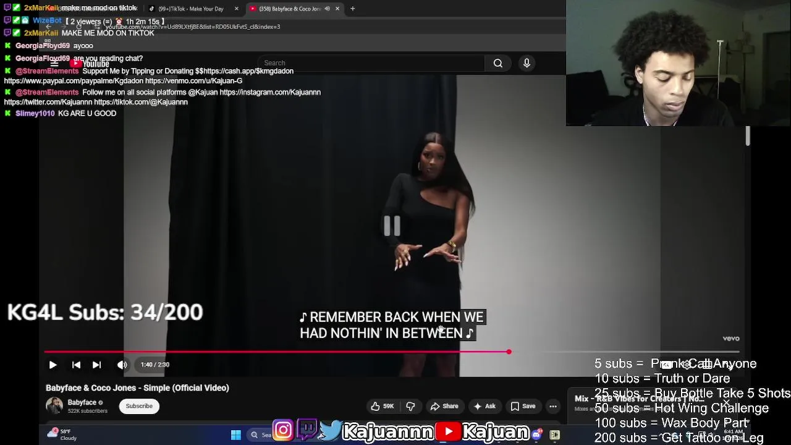The width and height of the screenshot is (791, 445).
Task: Close the Babyface YouTube browser tab
Action: (337, 9)
